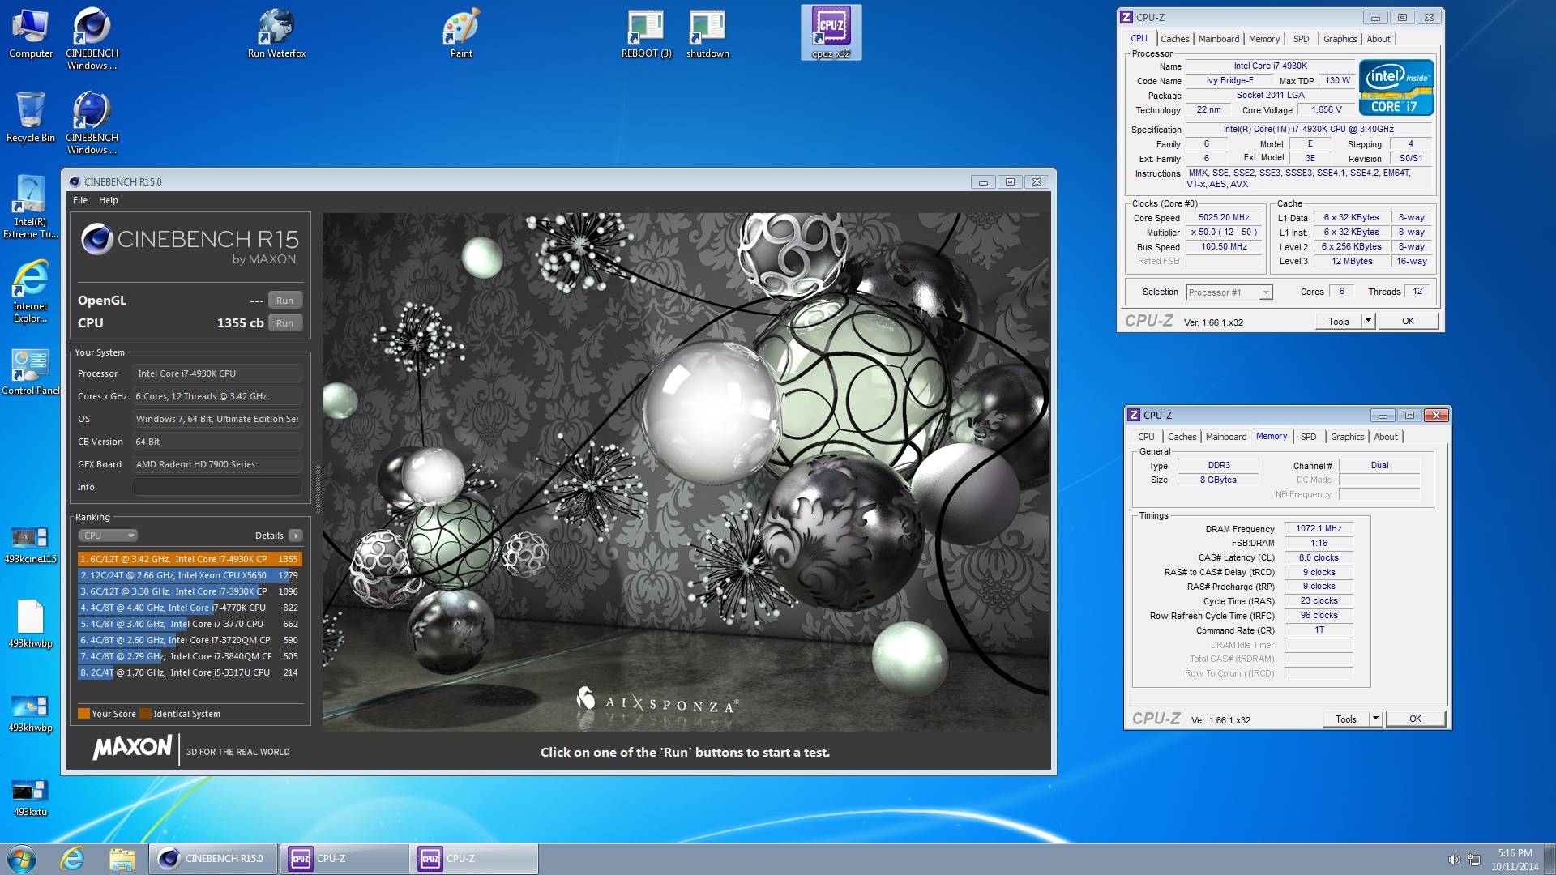Image resolution: width=1556 pixels, height=875 pixels.
Task: Select ranking row Intel Core i7-3930K
Action: [x=190, y=591]
